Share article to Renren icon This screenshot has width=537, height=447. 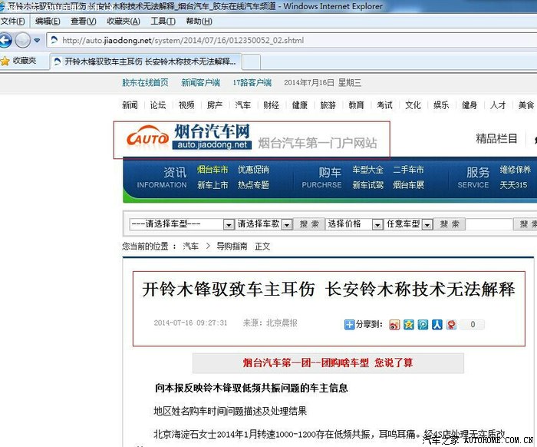437,324
